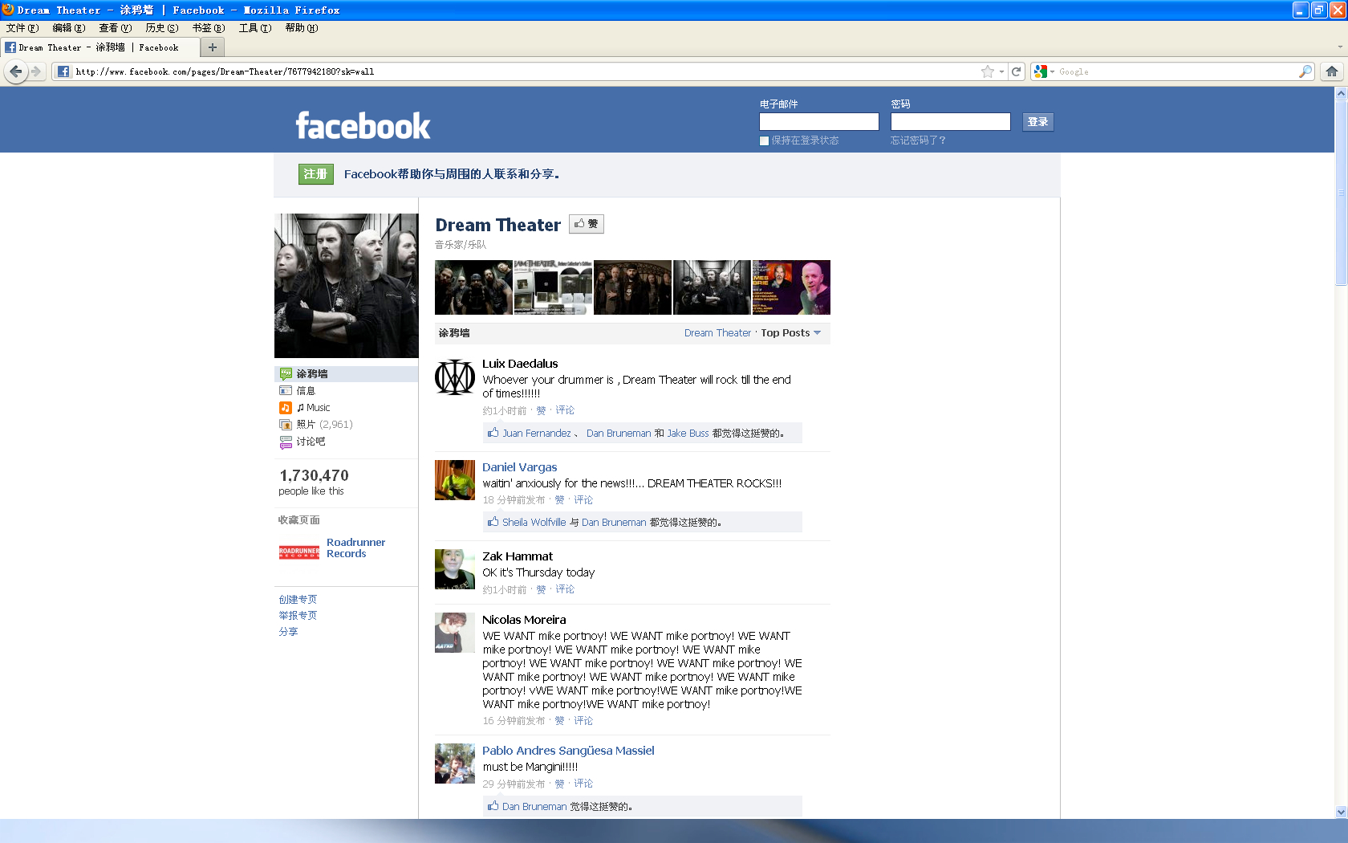1348x843 pixels.
Task: Click 赞 under Nicolas Moreira's post
Action: pos(559,721)
